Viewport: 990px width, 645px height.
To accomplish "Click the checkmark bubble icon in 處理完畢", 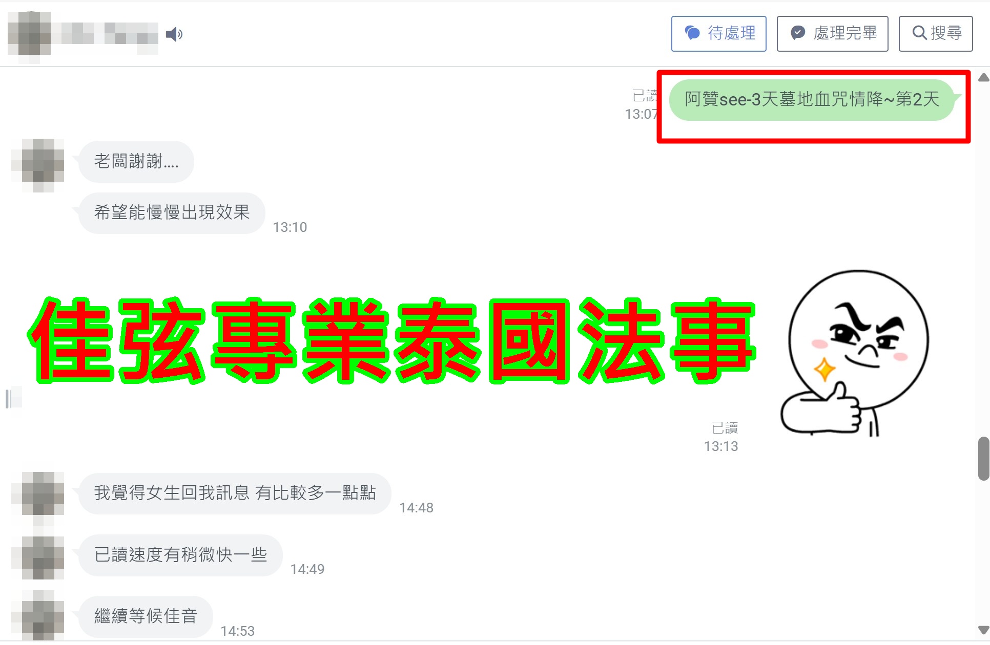I will click(798, 33).
